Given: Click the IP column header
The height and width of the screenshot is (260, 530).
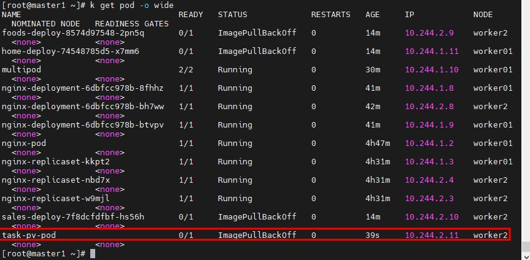Looking at the screenshot, I should click(410, 15).
